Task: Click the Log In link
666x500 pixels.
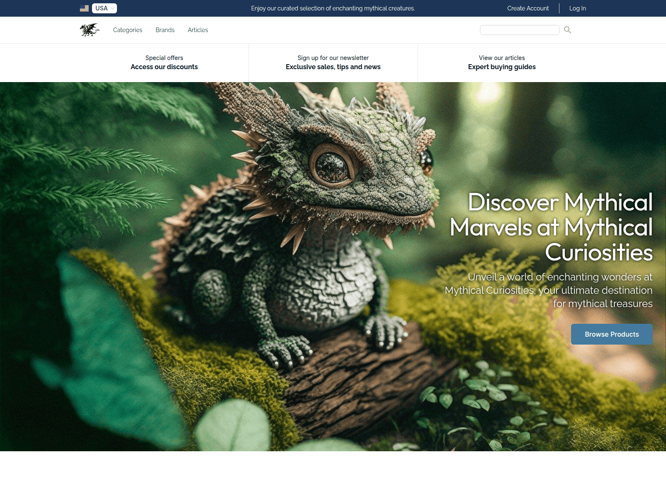Action: click(577, 8)
